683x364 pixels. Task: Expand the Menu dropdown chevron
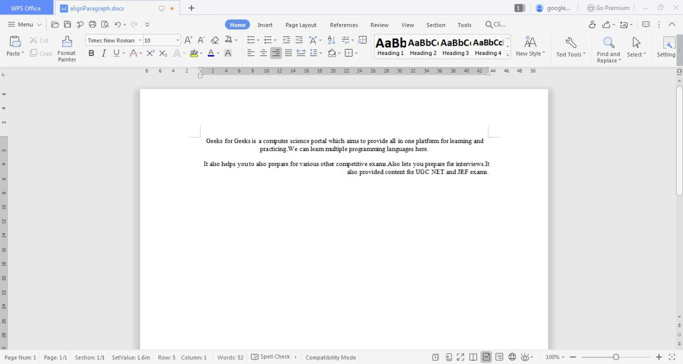point(39,25)
